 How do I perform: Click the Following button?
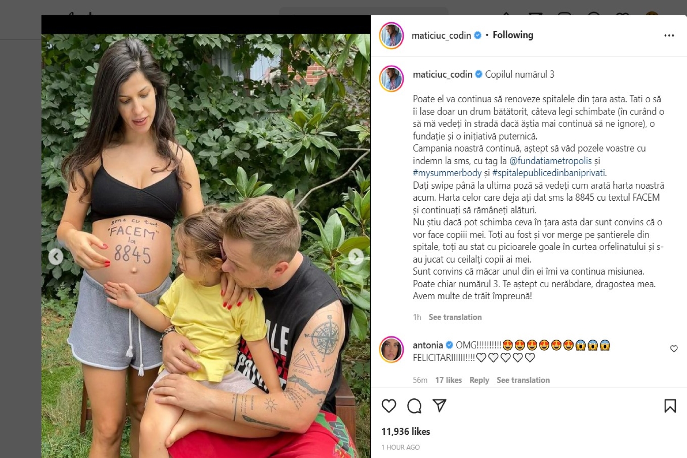(513, 35)
